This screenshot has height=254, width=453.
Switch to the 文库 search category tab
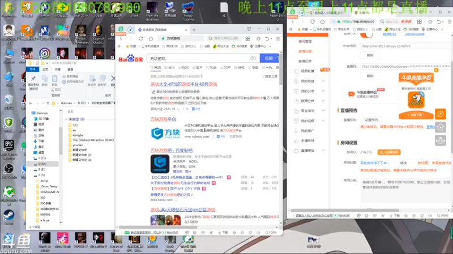(225, 67)
